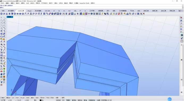Enable the 中心点 (Center) osnap checkbox
Image resolution: width=184 pixels, height=101 pixels.
point(20,98)
